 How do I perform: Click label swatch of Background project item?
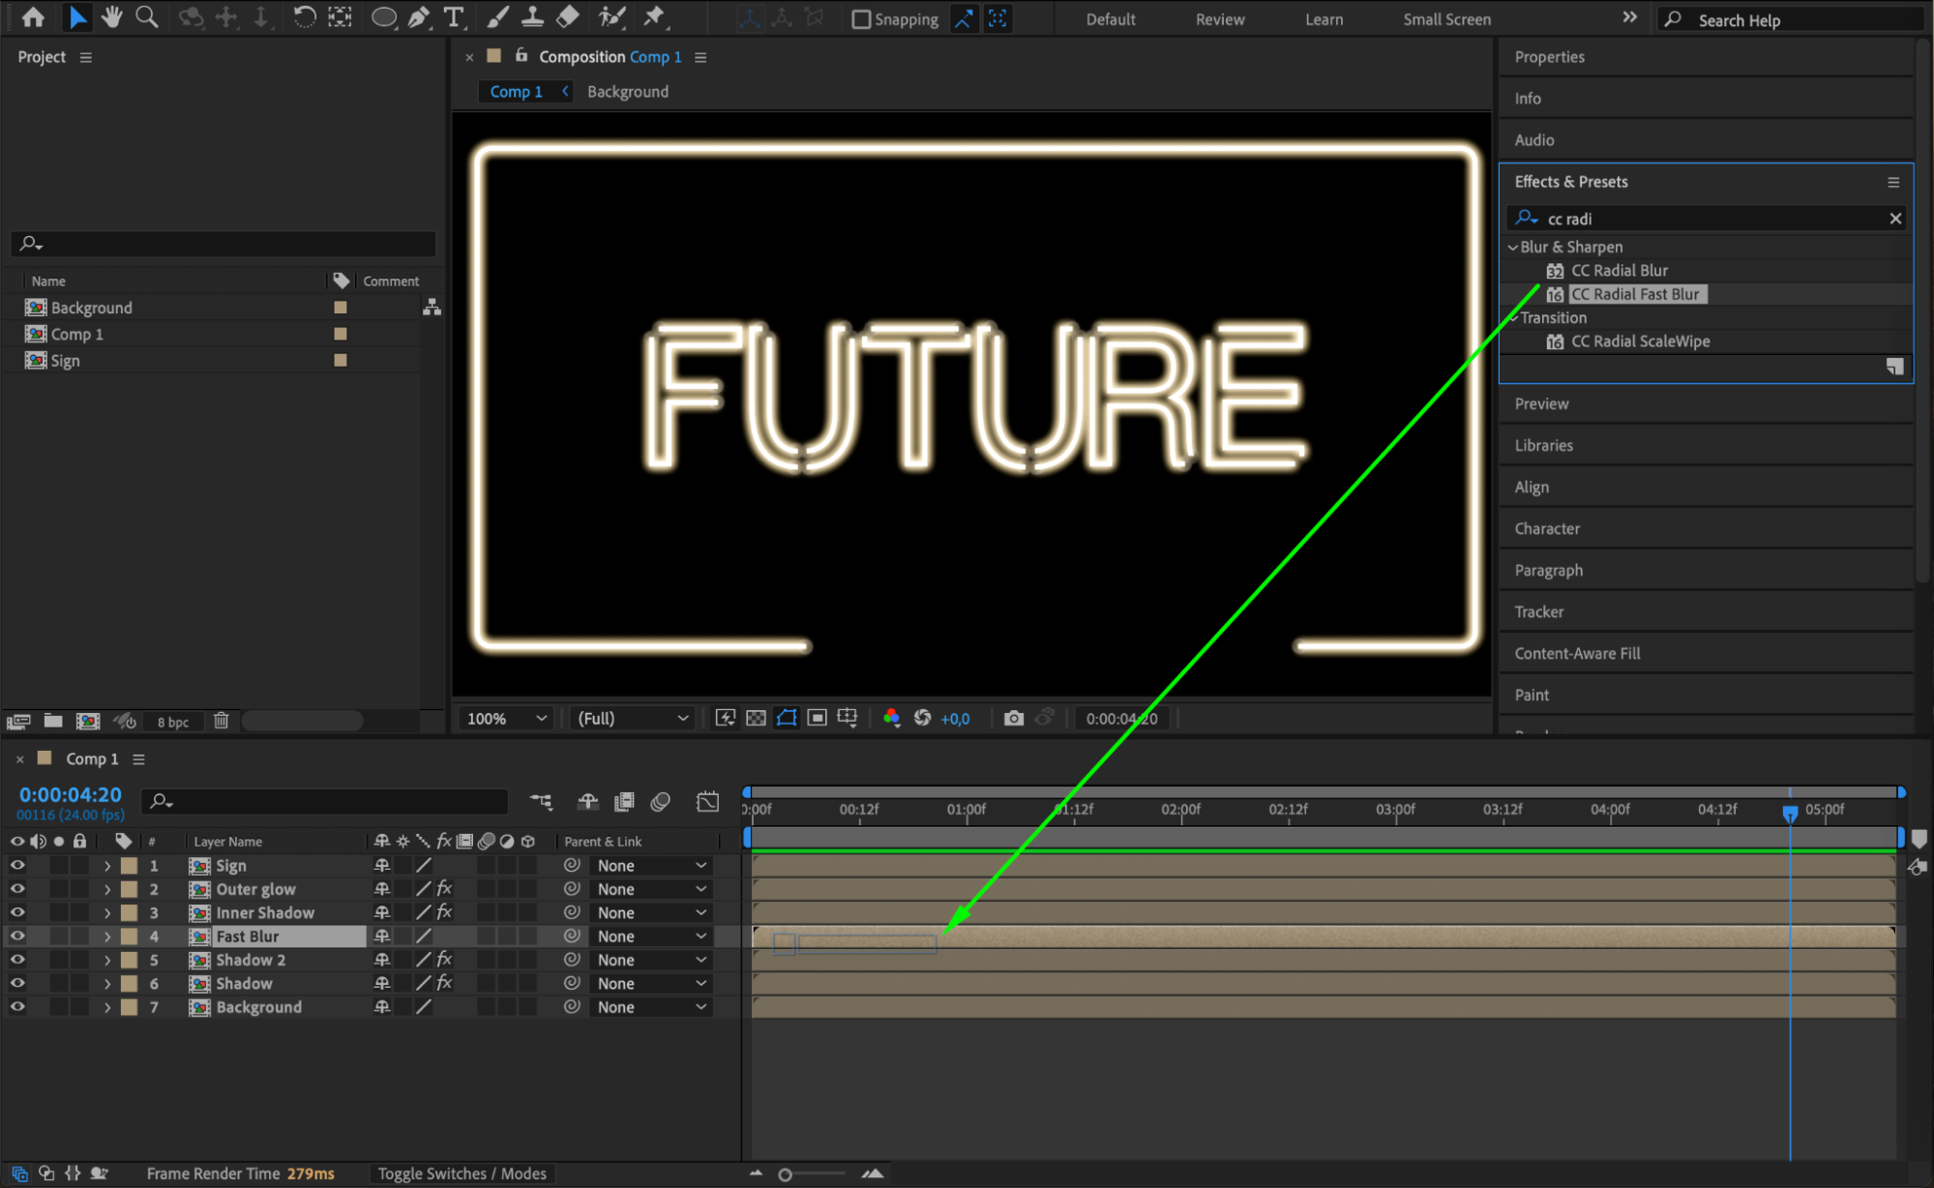click(340, 307)
